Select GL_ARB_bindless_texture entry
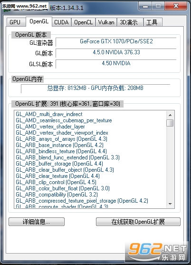Viewport: 191px width, 265px height. click(x=61, y=151)
